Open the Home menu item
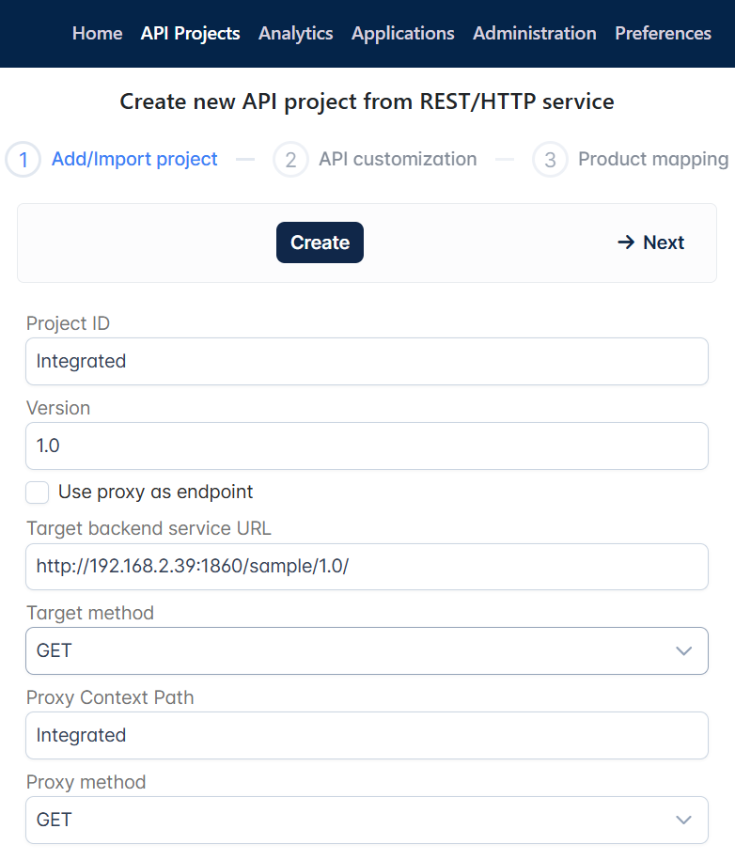The image size is (735, 860). click(x=98, y=34)
